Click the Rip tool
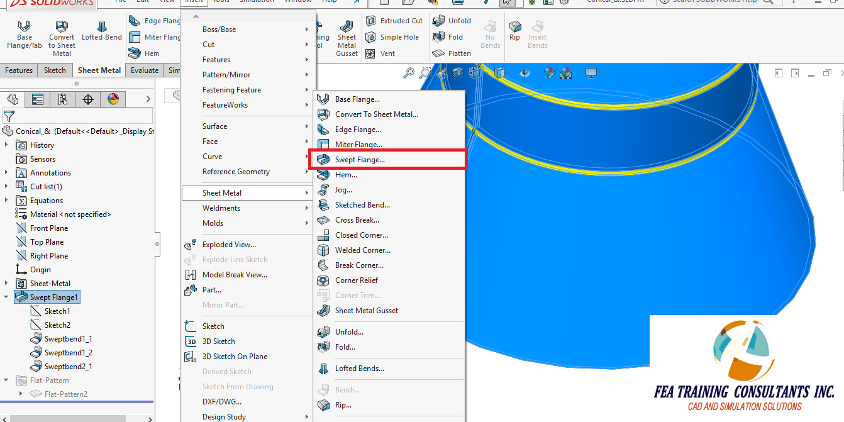Image resolution: width=844 pixels, height=422 pixels. (x=514, y=28)
